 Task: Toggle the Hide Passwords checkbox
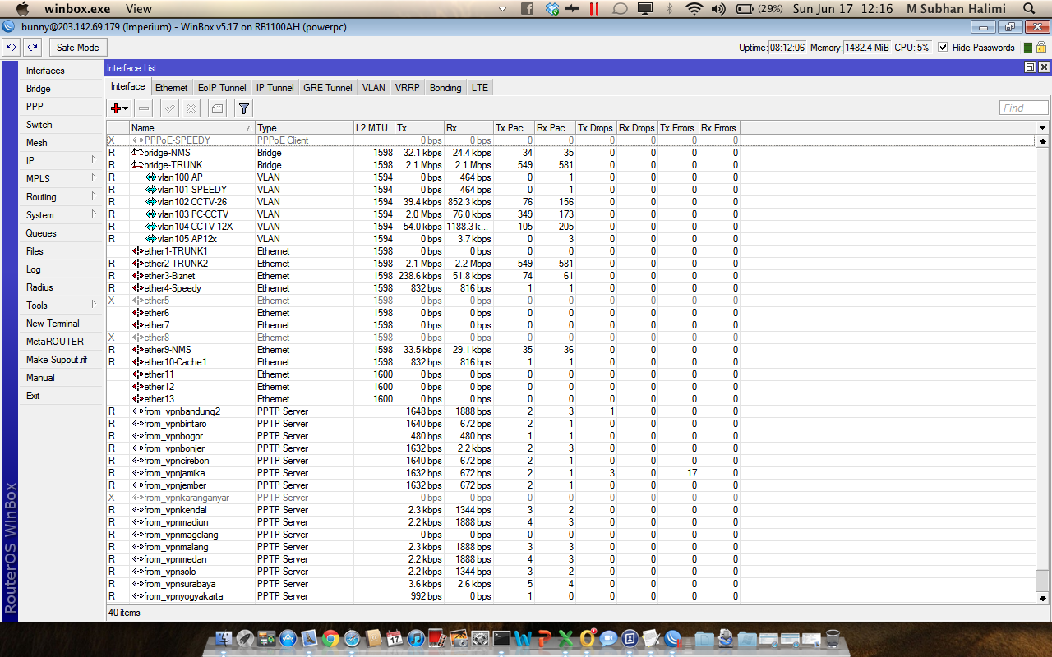[942, 47]
